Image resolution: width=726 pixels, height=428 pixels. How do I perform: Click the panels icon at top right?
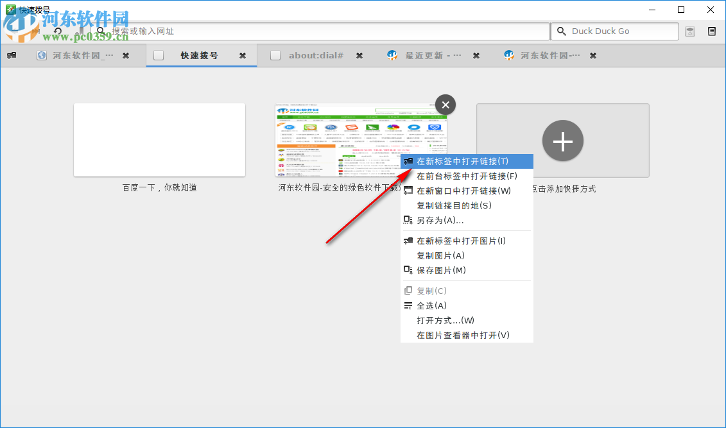pos(713,31)
